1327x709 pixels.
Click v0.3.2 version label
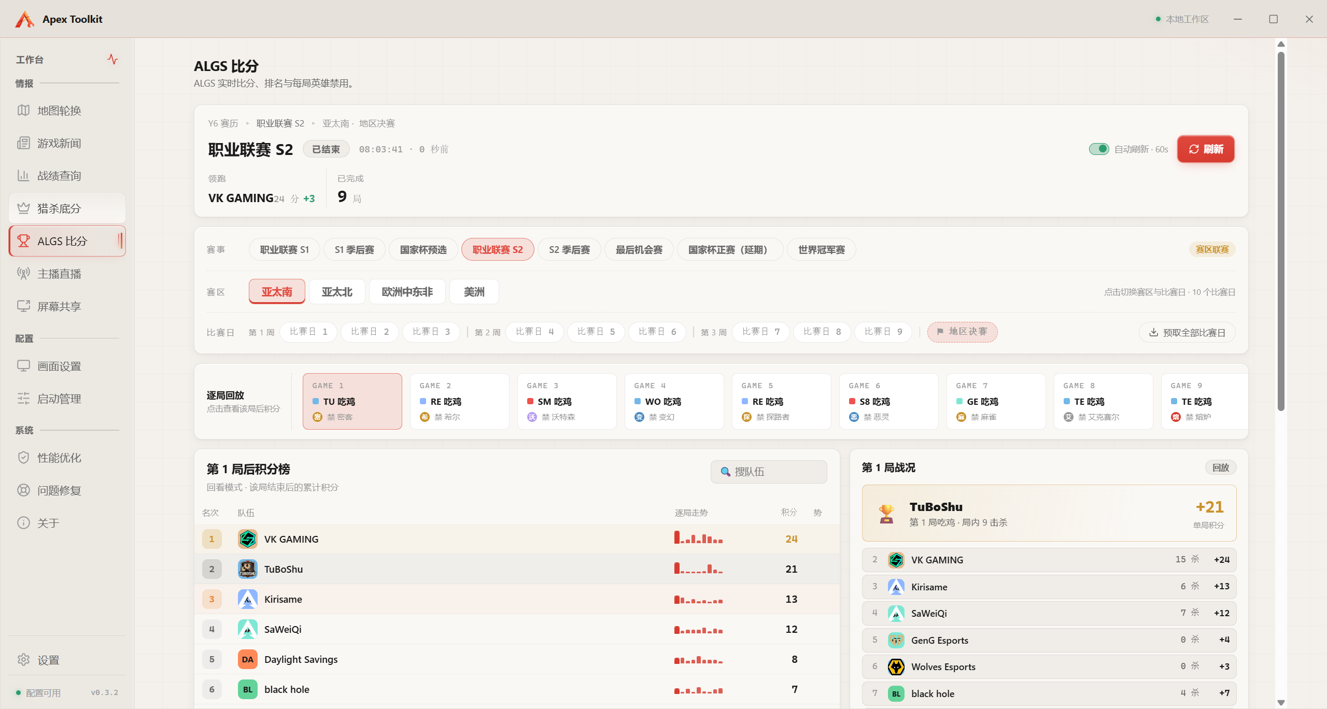pos(105,692)
